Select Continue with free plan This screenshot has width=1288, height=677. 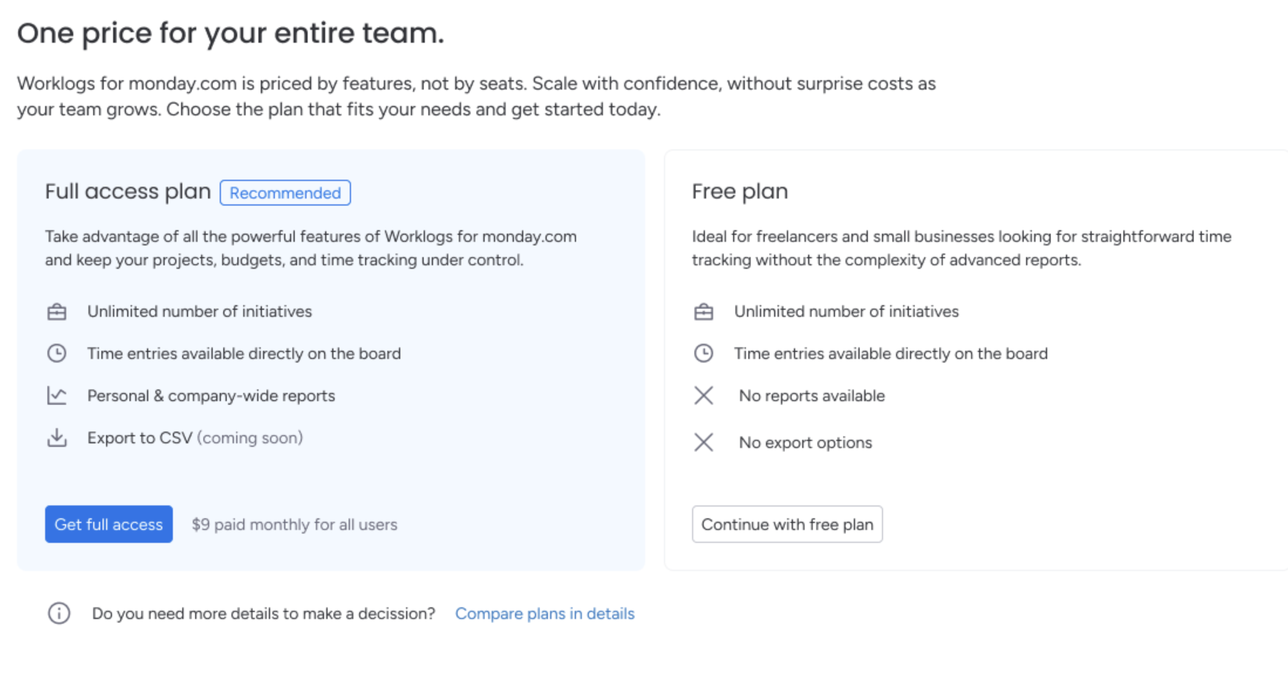pyautogui.click(x=787, y=524)
